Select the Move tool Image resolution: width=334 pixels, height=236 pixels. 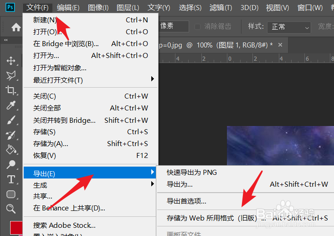pos(11,61)
